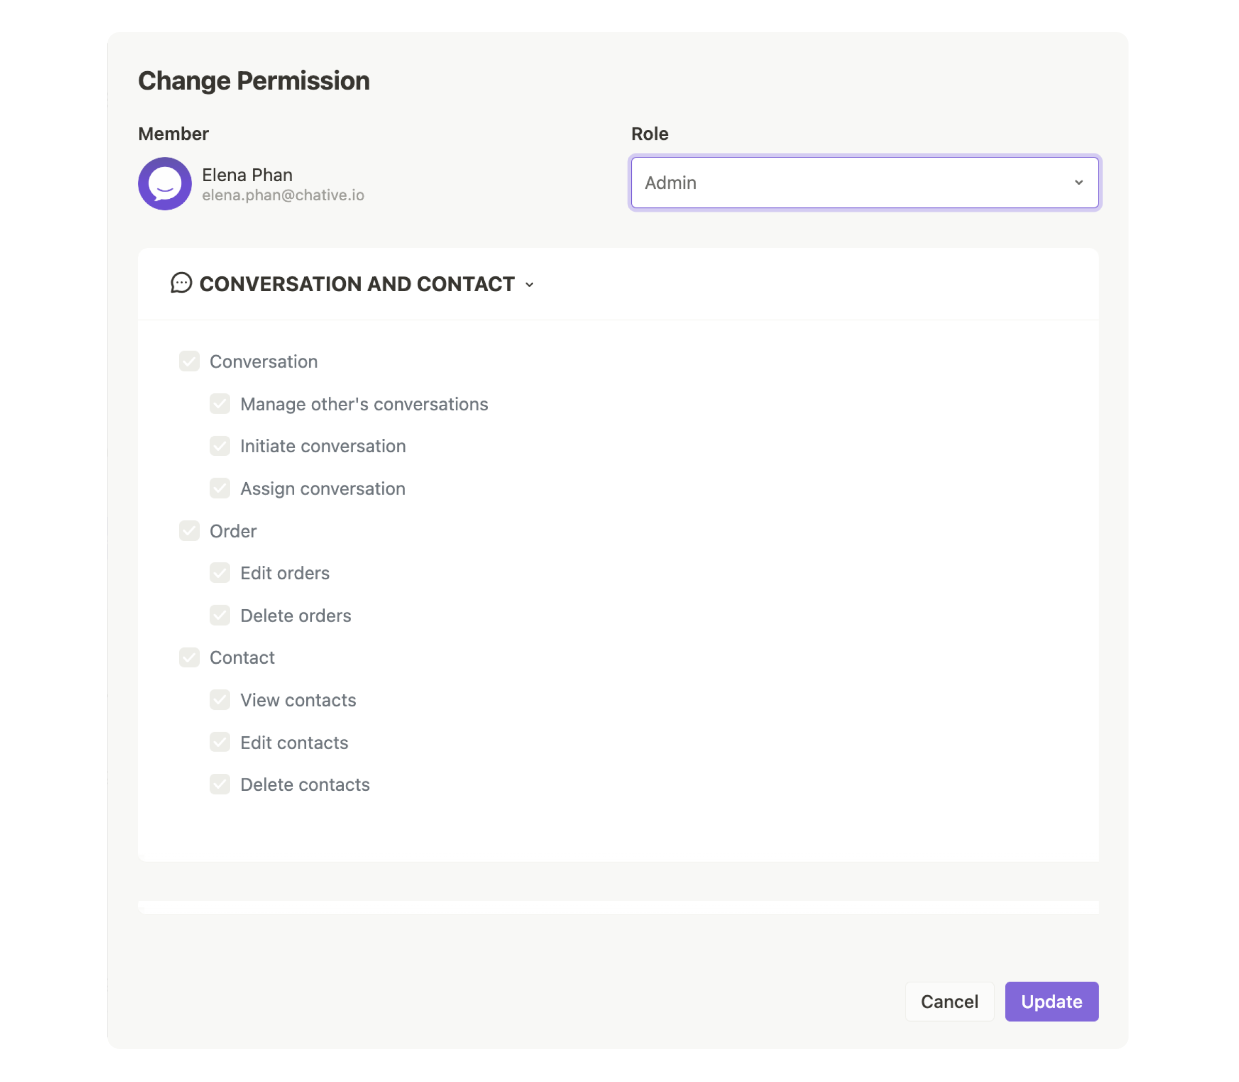Screen dimensions: 1239x1082
Task: Enable Manage other's conversations permission
Action: tap(220, 403)
